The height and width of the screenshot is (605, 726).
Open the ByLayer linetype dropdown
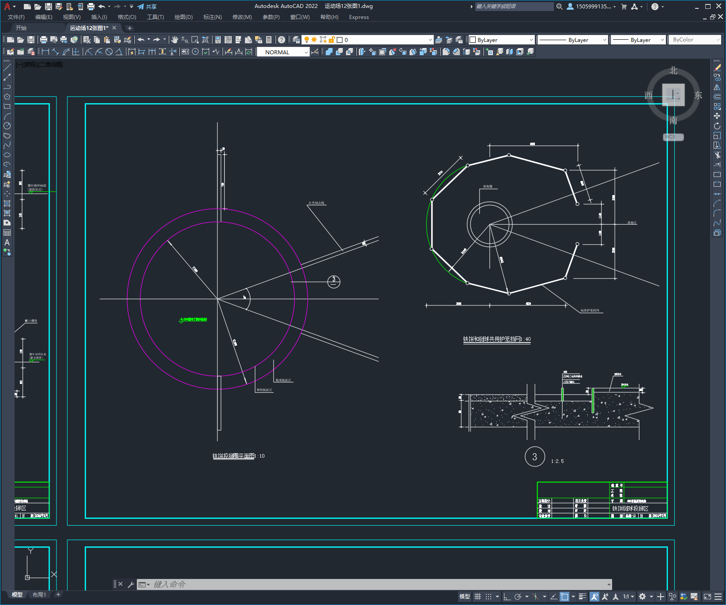(x=573, y=40)
